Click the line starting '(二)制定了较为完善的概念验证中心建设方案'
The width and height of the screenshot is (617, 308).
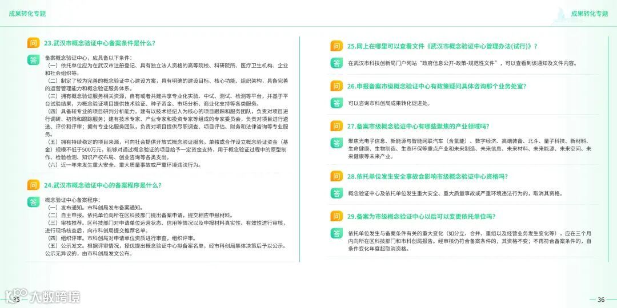tap(167, 81)
